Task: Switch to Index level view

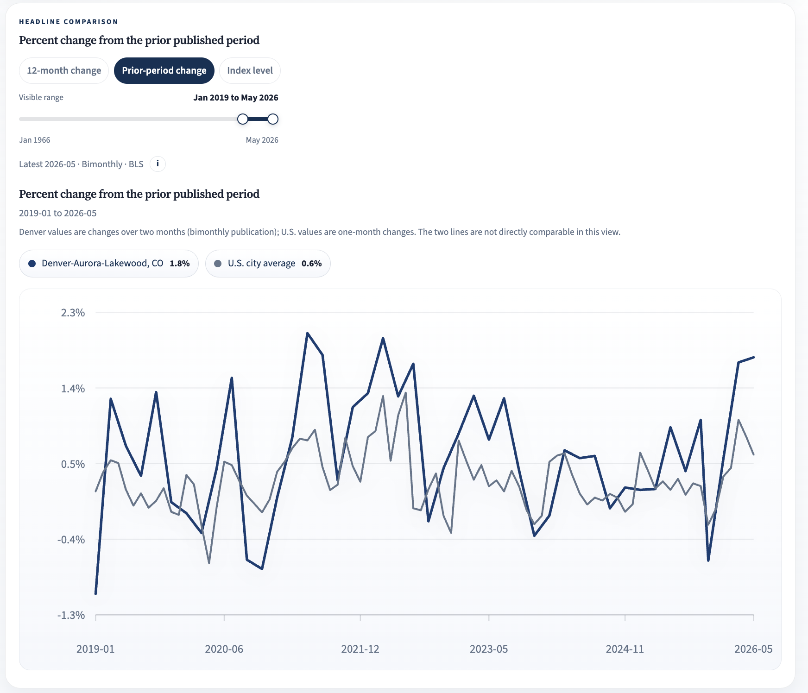Action: coord(250,70)
